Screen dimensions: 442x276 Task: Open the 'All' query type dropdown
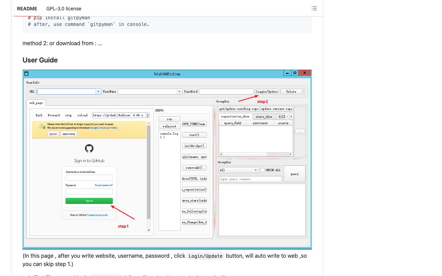point(239,170)
